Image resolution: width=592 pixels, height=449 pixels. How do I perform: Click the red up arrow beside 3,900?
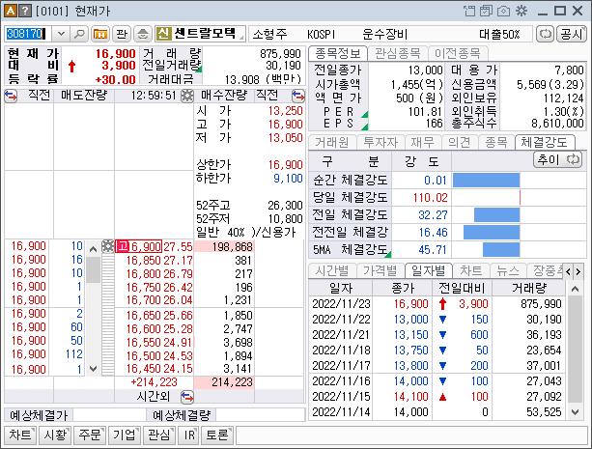pos(71,67)
